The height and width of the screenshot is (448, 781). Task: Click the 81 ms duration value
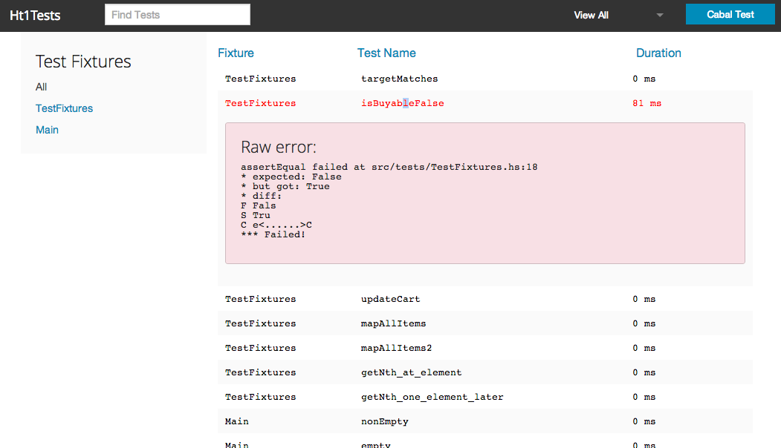coord(647,103)
